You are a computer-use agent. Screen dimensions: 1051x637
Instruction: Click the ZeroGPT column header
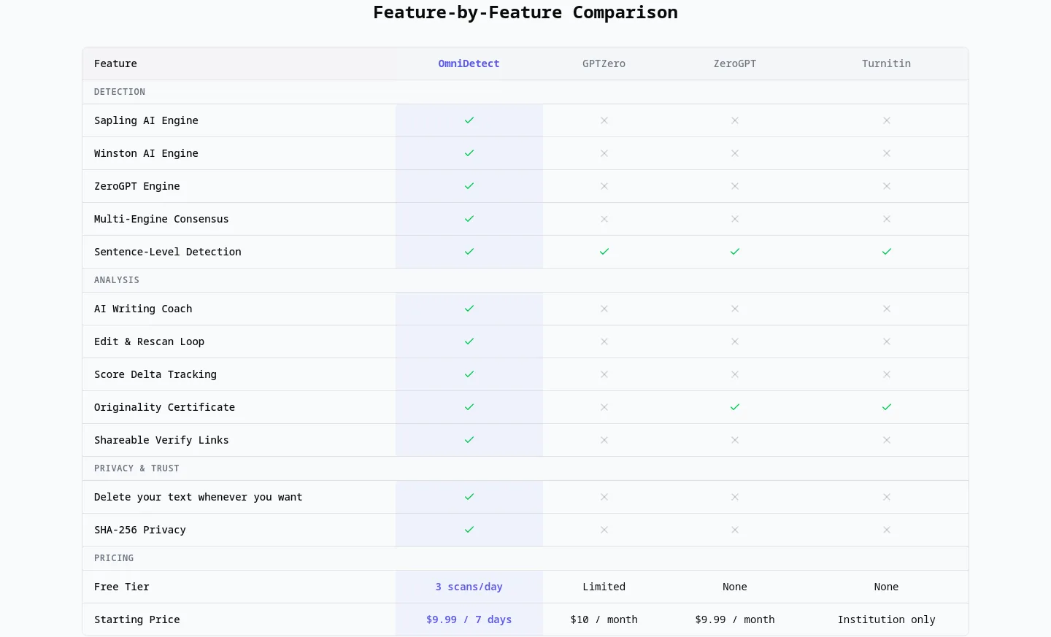coord(735,63)
